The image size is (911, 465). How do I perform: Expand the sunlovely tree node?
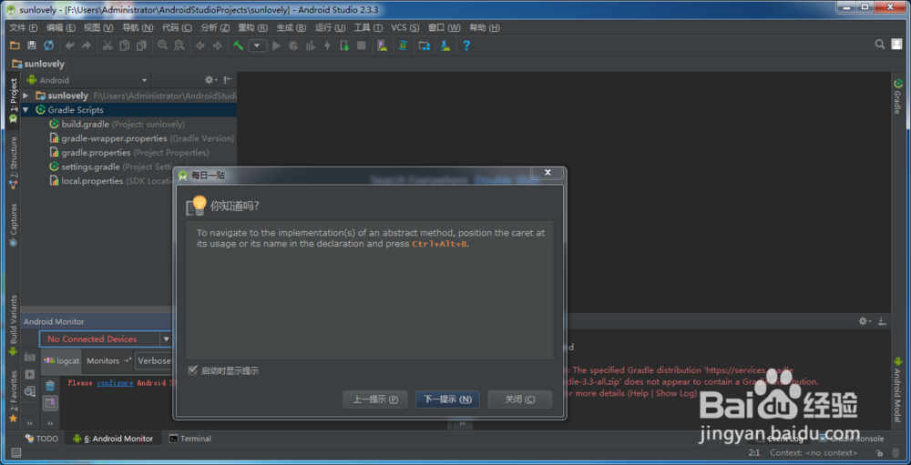coord(25,96)
